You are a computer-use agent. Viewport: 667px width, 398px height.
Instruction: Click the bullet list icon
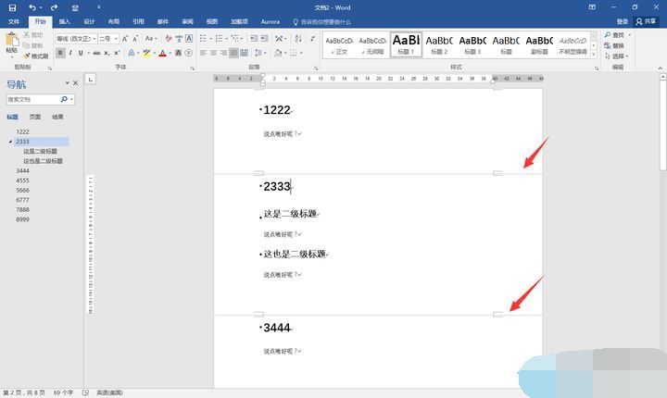tap(204, 39)
